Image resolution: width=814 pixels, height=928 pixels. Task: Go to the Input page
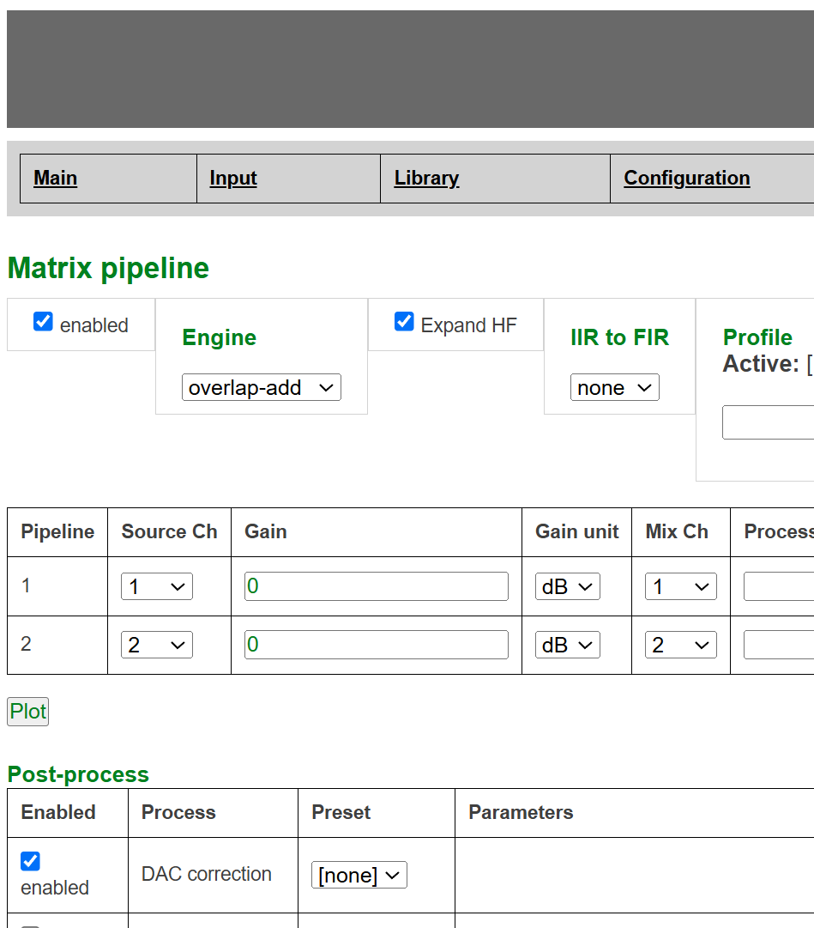233,178
